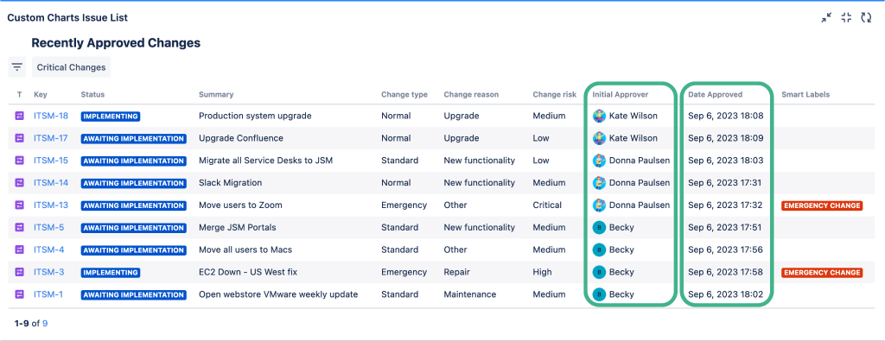This screenshot has height=341, width=885.
Task: Open issue ITSM-15 key link
Action: 51,161
